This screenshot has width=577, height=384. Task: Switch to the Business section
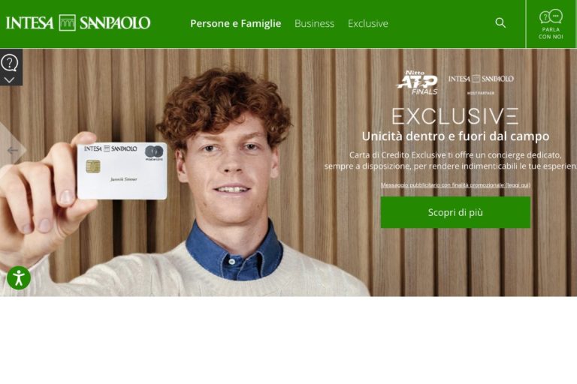pos(314,23)
